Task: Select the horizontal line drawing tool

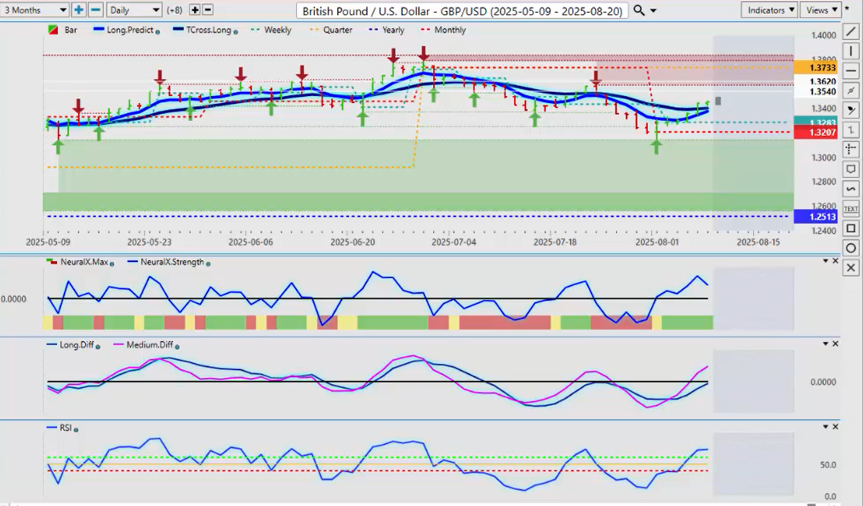Action: 851,71
